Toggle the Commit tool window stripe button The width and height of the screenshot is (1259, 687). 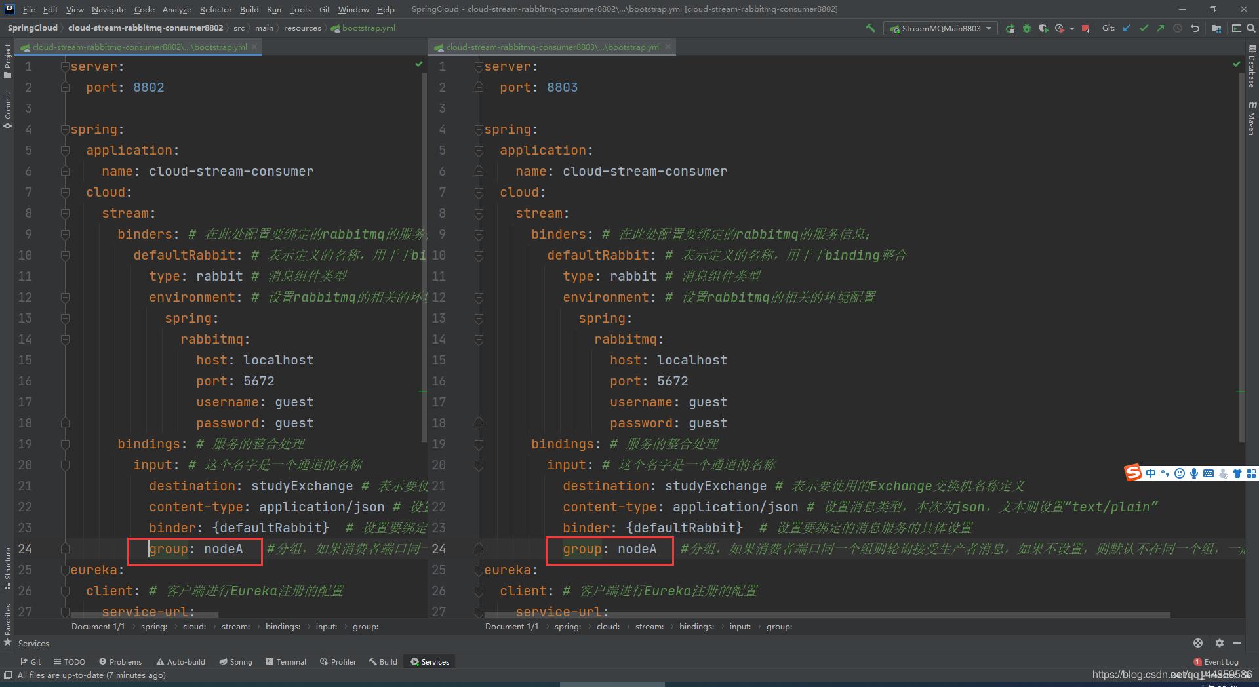7,110
